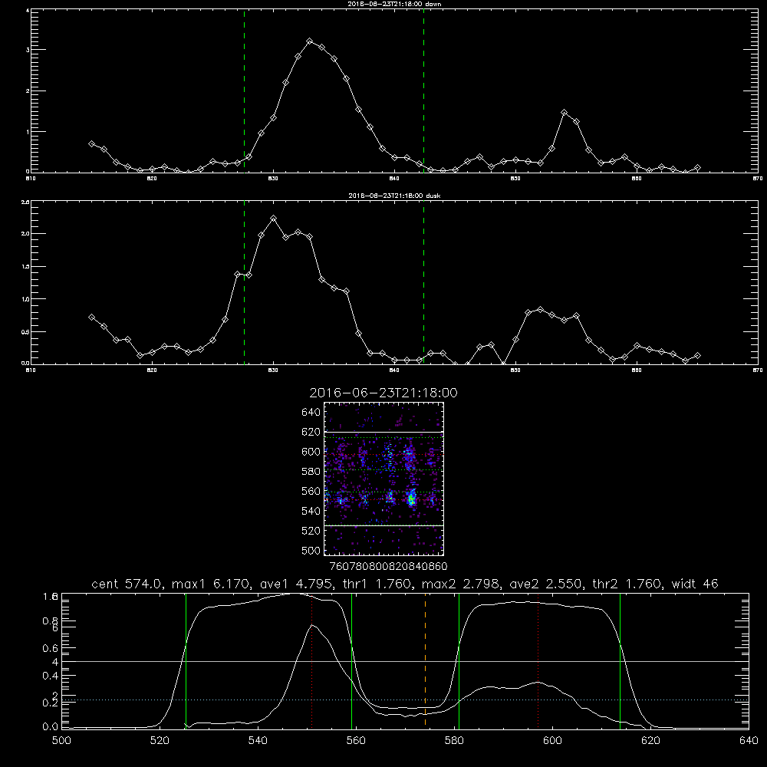Image resolution: width=767 pixels, height=767 pixels.
Task: Click the heatmap y-axis label 540
Action: click(311, 511)
